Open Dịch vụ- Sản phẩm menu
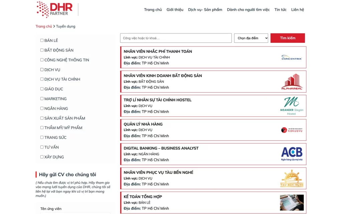This screenshot has height=214, width=342. 205,10
